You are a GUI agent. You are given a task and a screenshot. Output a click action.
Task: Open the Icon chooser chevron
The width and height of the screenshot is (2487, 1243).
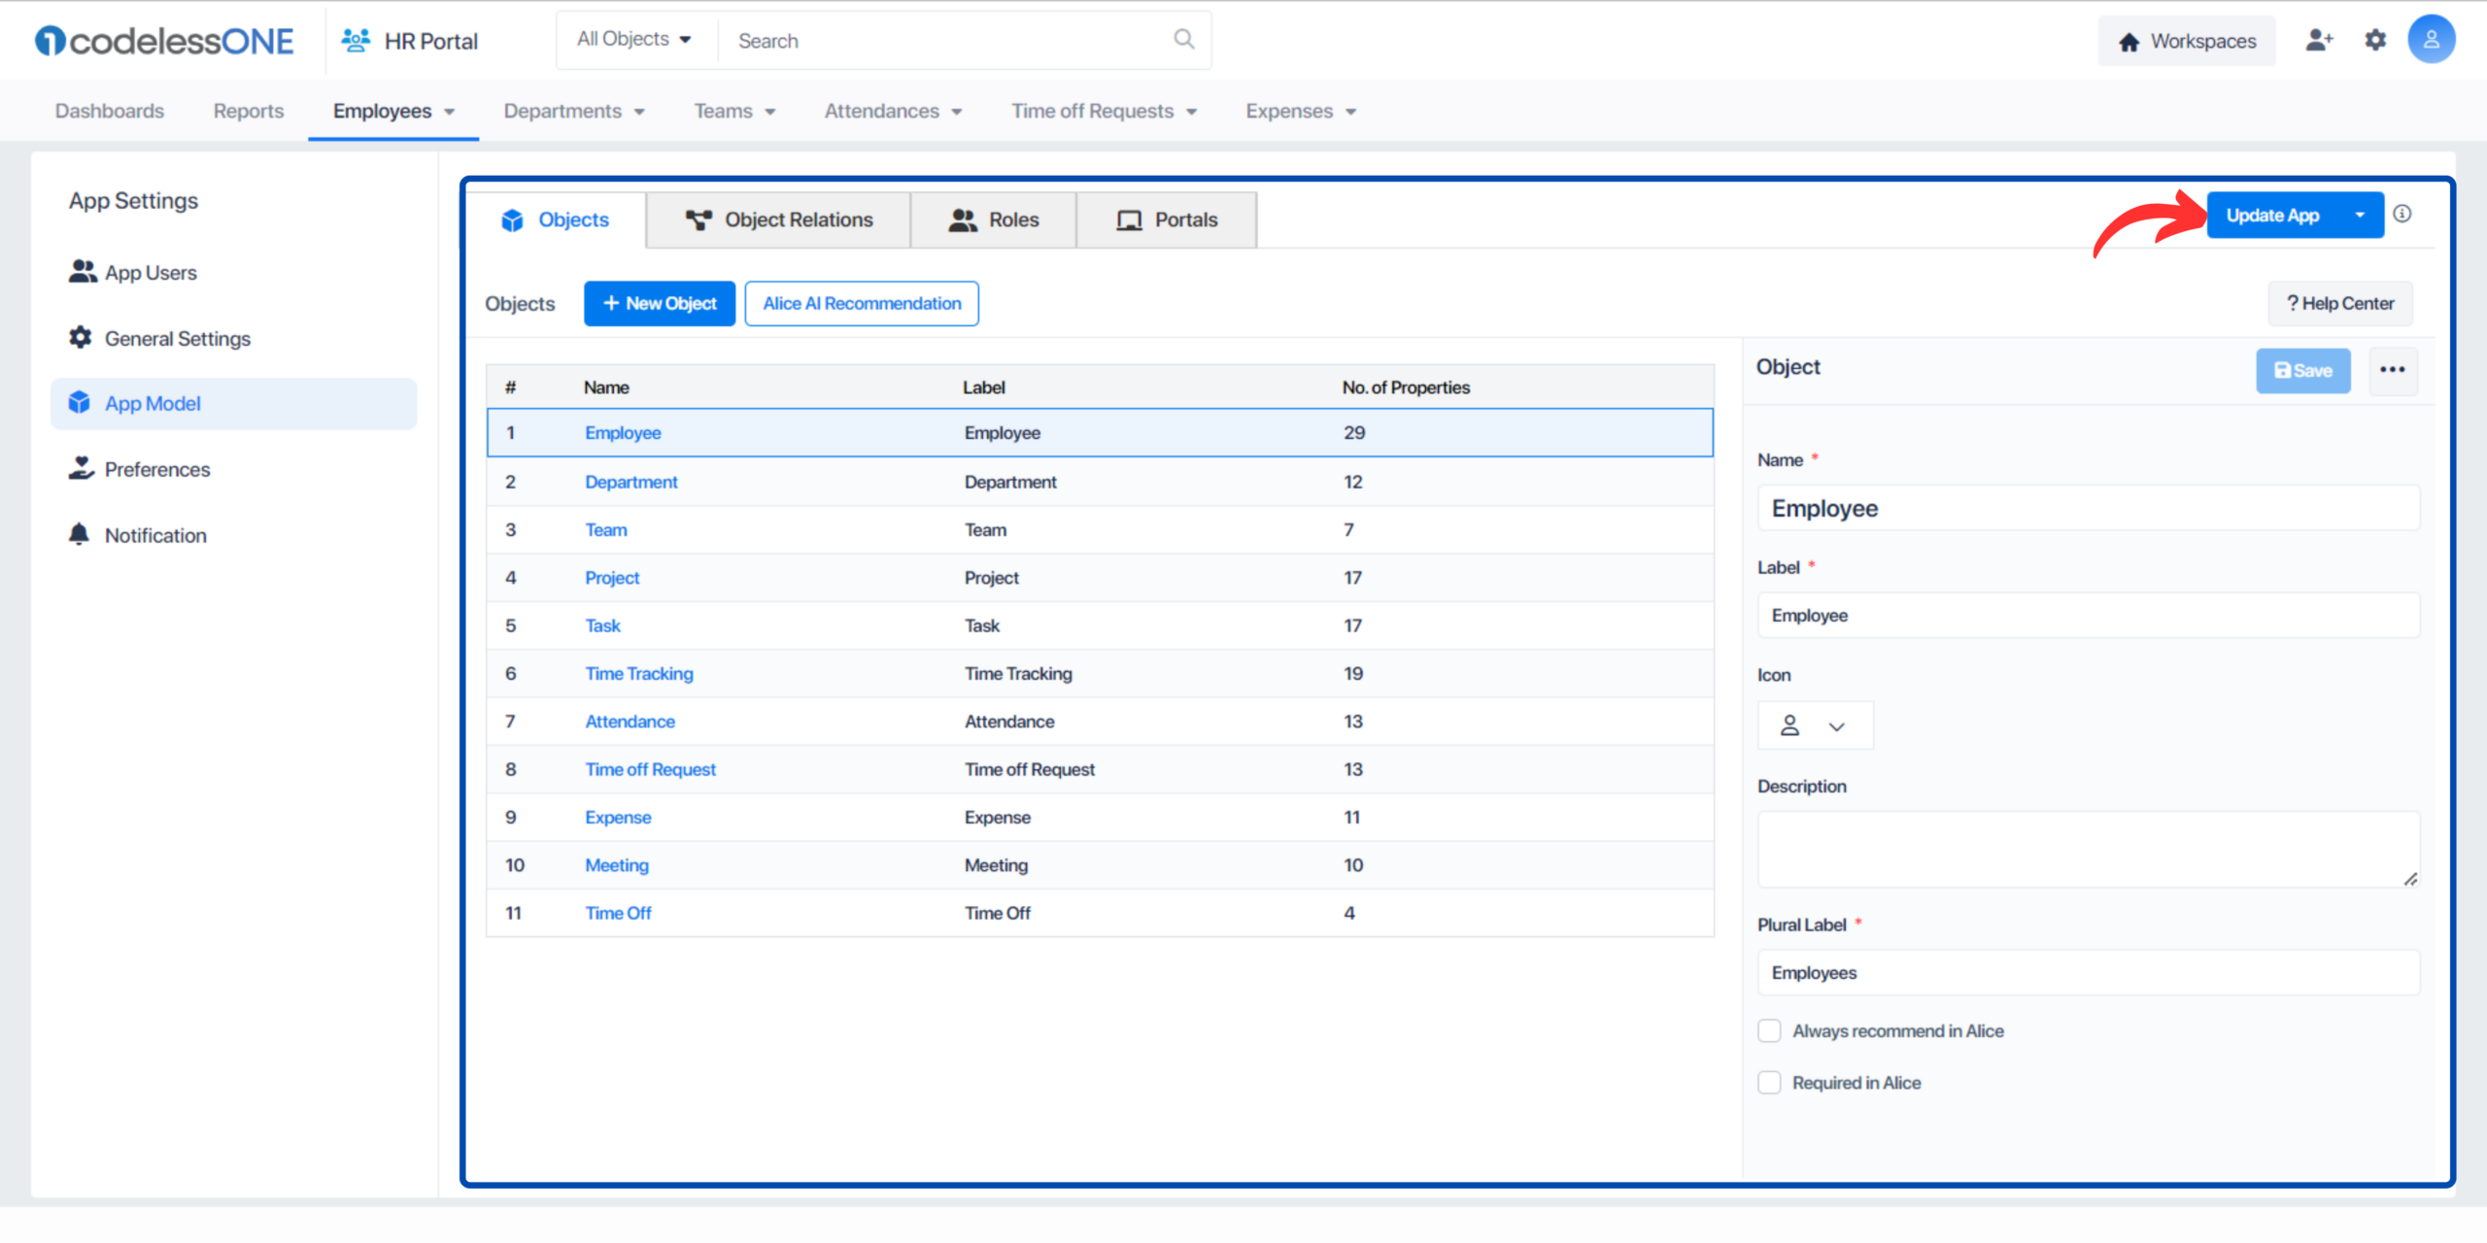[1836, 726]
